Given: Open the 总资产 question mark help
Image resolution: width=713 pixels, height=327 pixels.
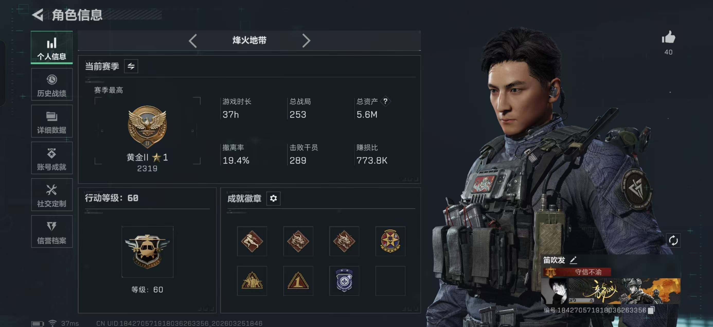Looking at the screenshot, I should coord(385,101).
